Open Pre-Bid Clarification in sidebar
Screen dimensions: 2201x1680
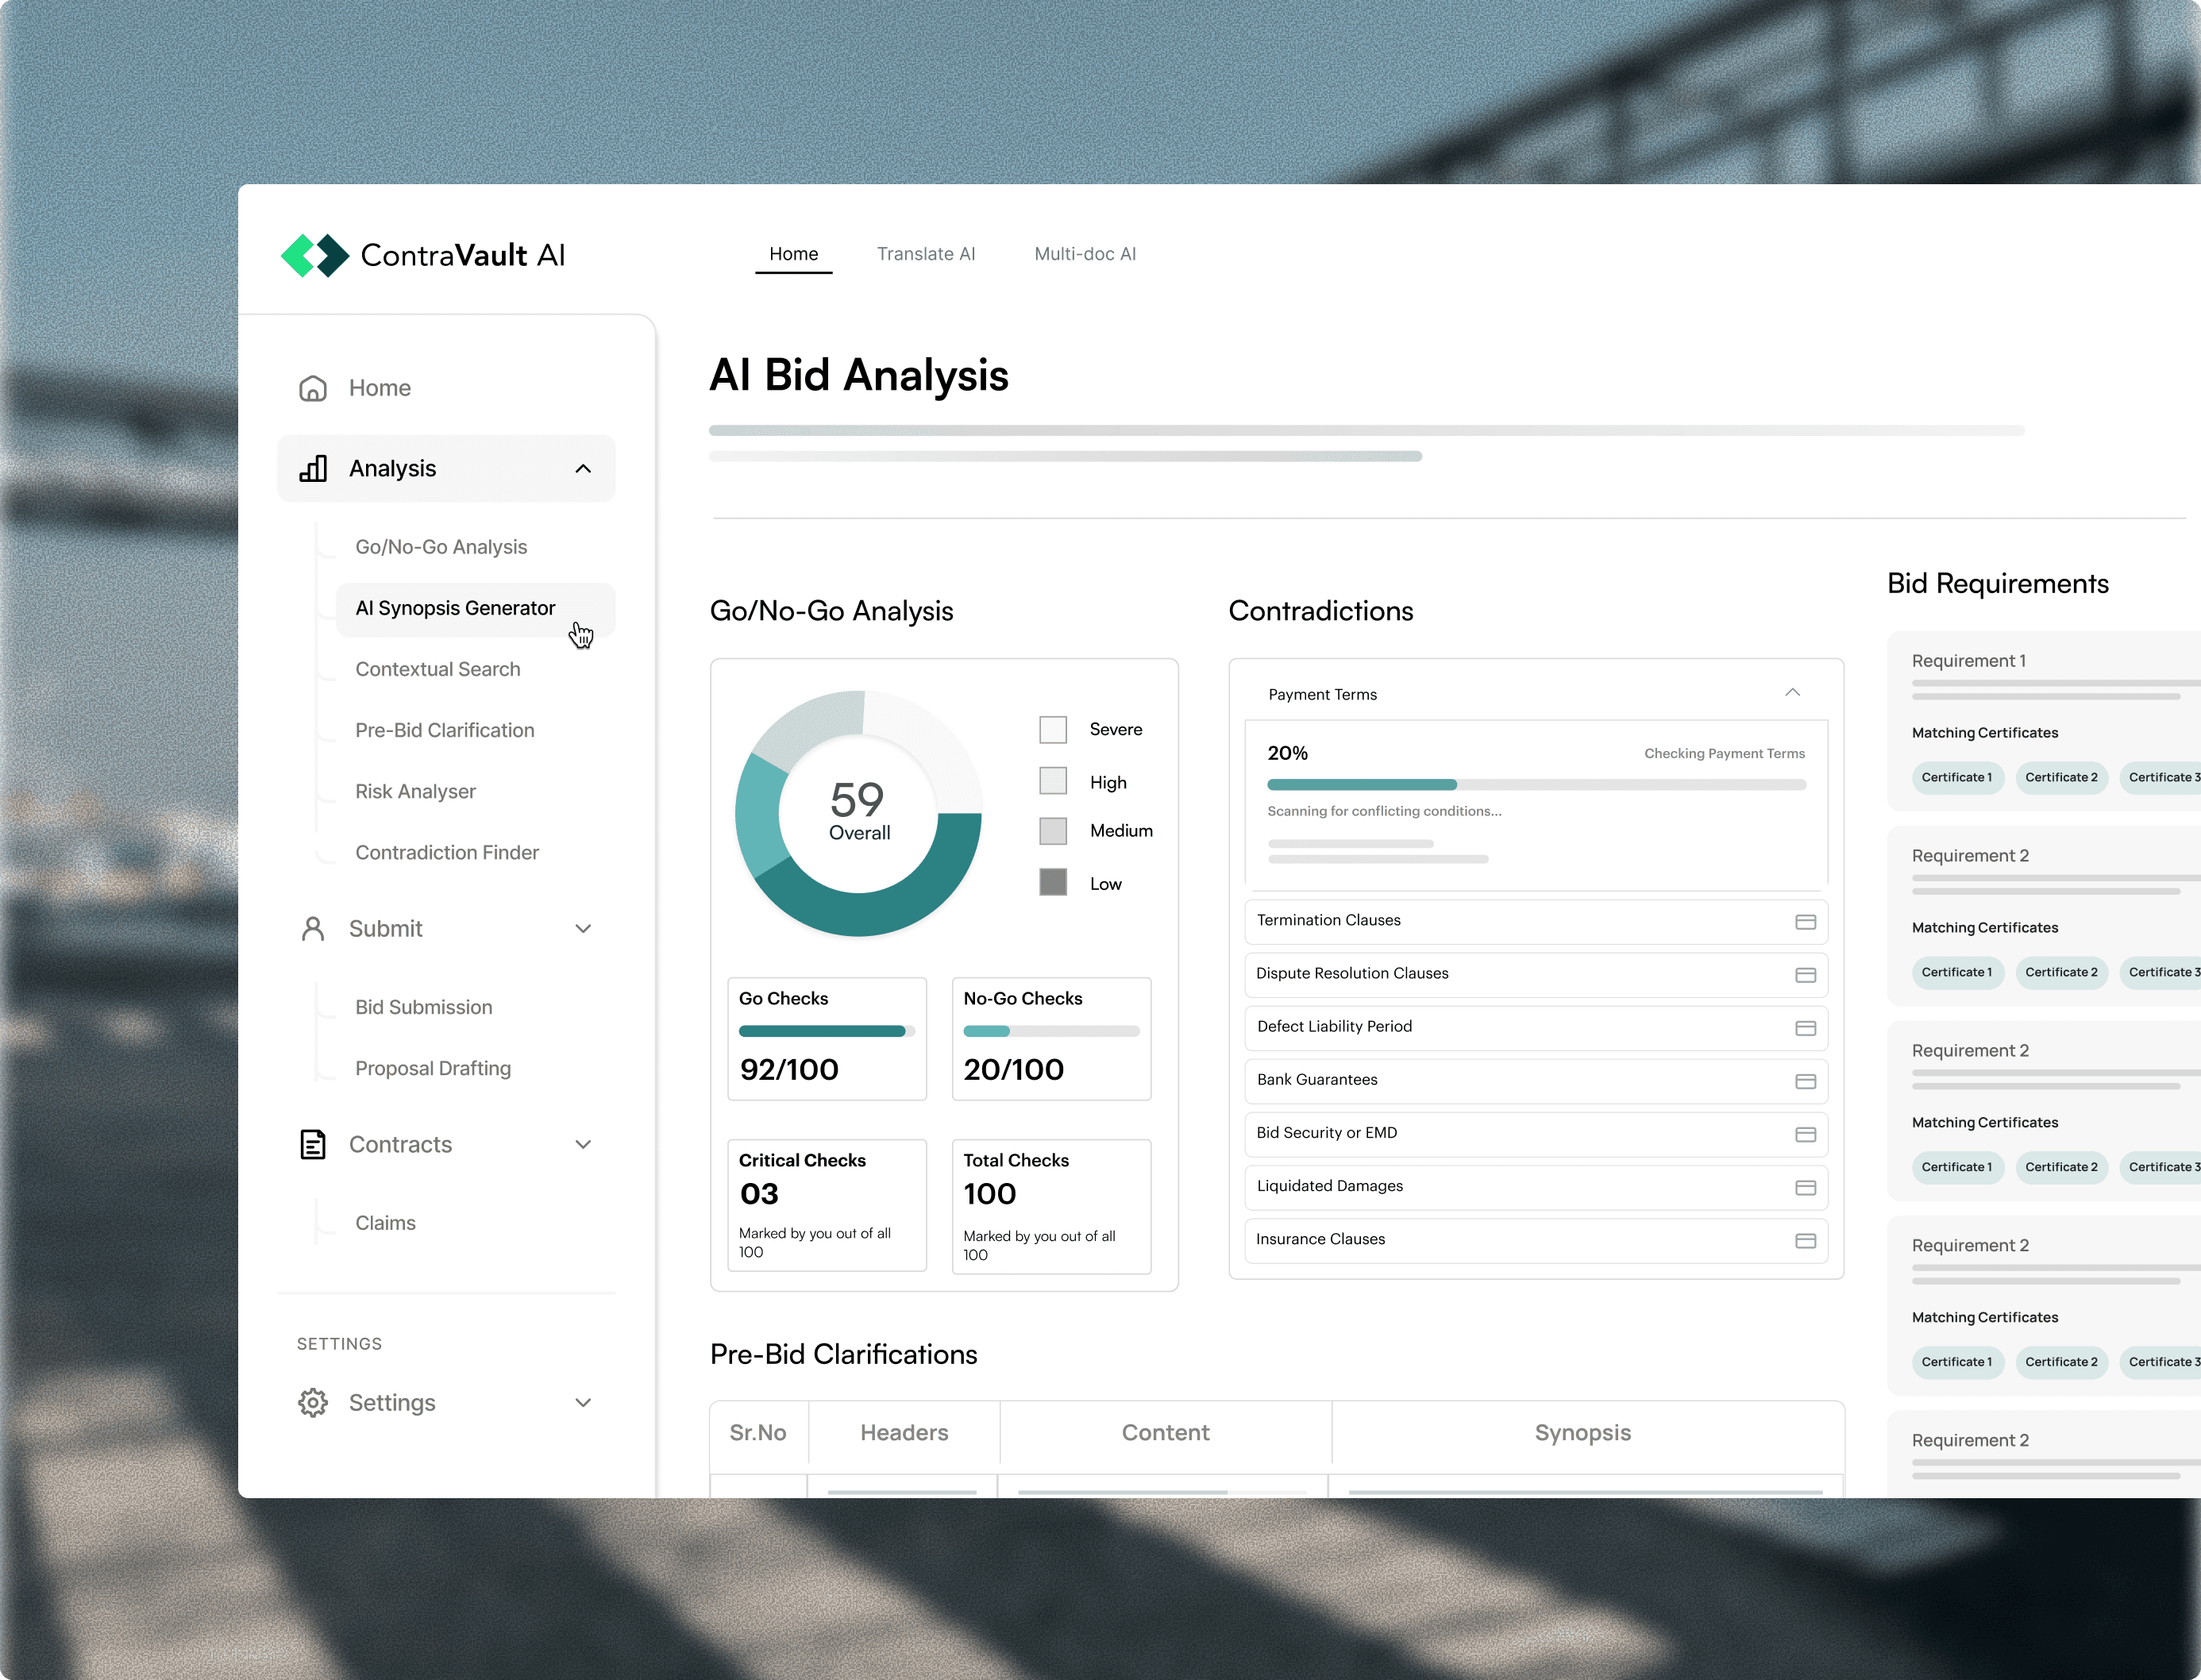point(445,730)
